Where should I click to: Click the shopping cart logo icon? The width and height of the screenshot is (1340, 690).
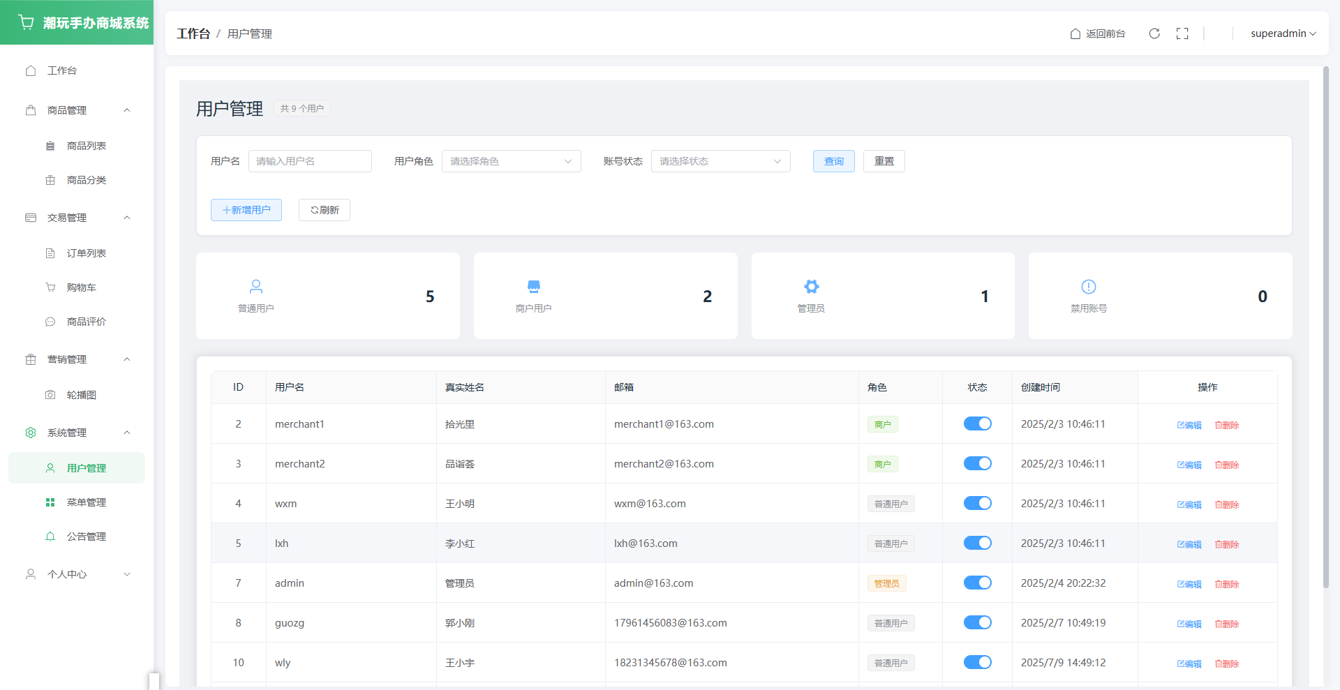click(27, 22)
